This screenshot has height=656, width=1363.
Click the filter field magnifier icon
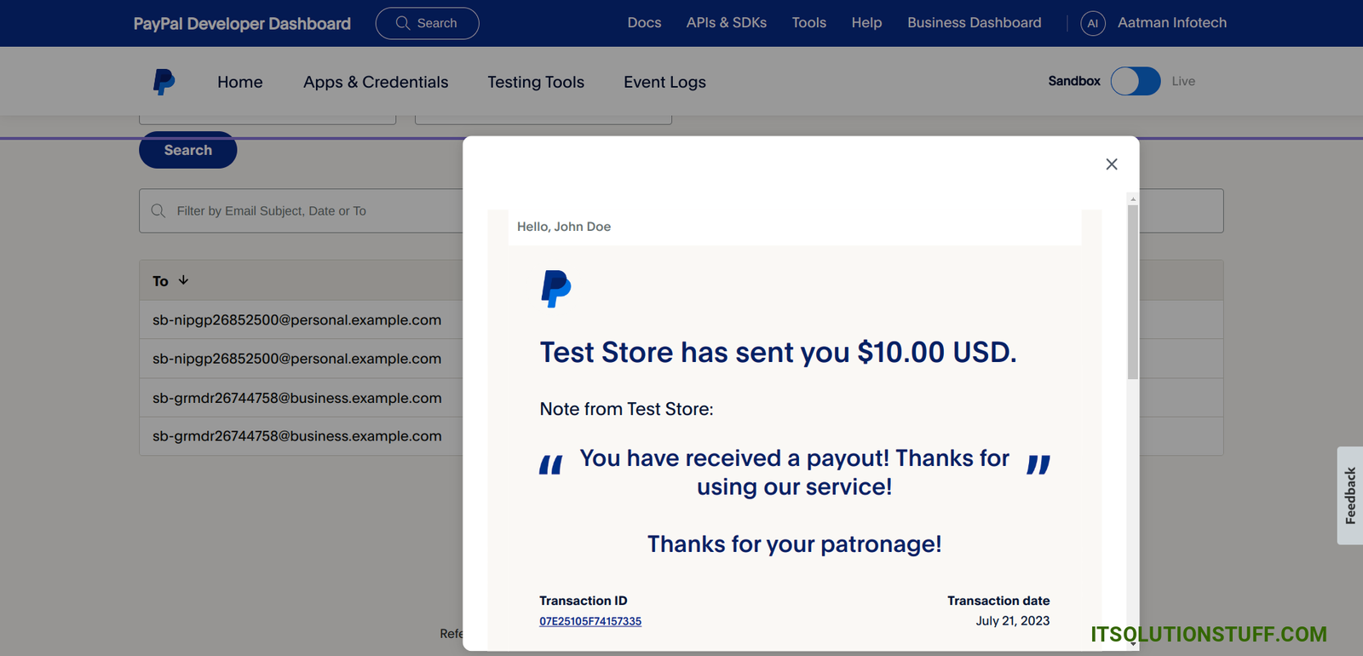tap(158, 210)
